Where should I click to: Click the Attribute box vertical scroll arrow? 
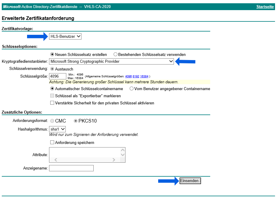(x=122, y=150)
